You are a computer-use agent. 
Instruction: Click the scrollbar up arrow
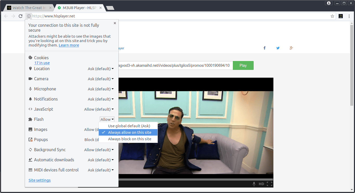coord(352,23)
